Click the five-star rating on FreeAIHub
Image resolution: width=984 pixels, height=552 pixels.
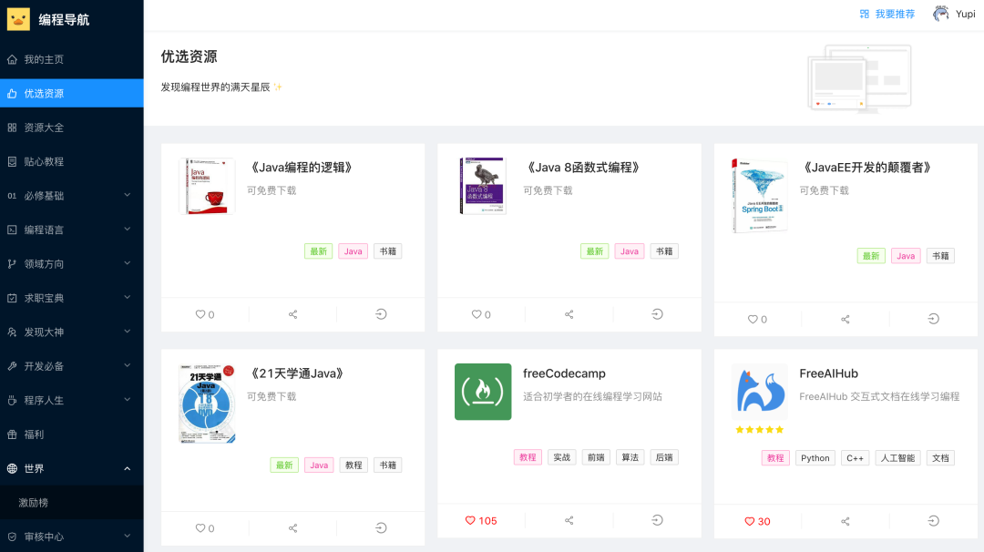coord(760,429)
